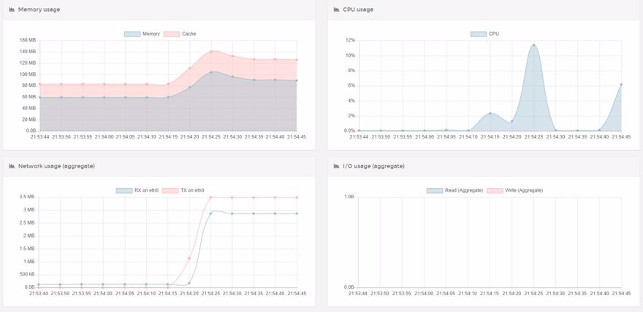
Task: Select the CPU peak data point near 12%
Action: 533,45
